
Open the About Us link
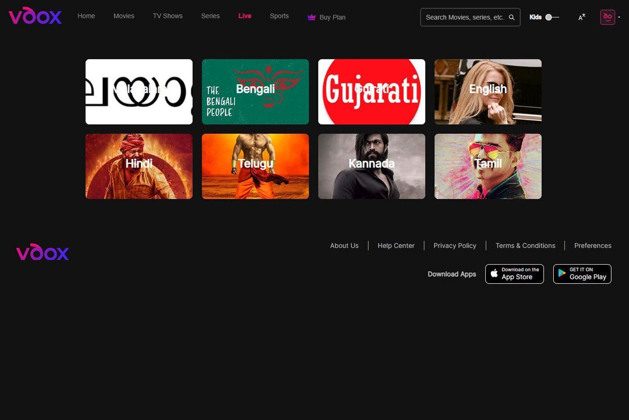pyautogui.click(x=344, y=246)
